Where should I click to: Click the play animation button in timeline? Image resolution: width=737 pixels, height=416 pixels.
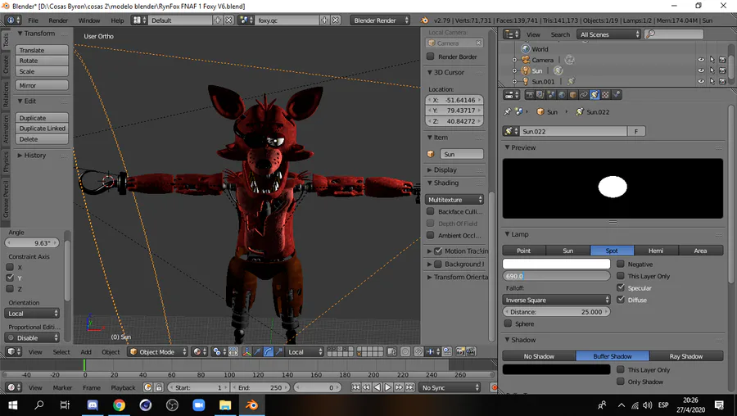(388, 387)
